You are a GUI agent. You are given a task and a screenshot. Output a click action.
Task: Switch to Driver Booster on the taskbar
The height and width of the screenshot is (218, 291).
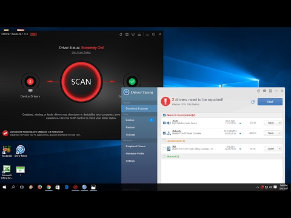75,187
